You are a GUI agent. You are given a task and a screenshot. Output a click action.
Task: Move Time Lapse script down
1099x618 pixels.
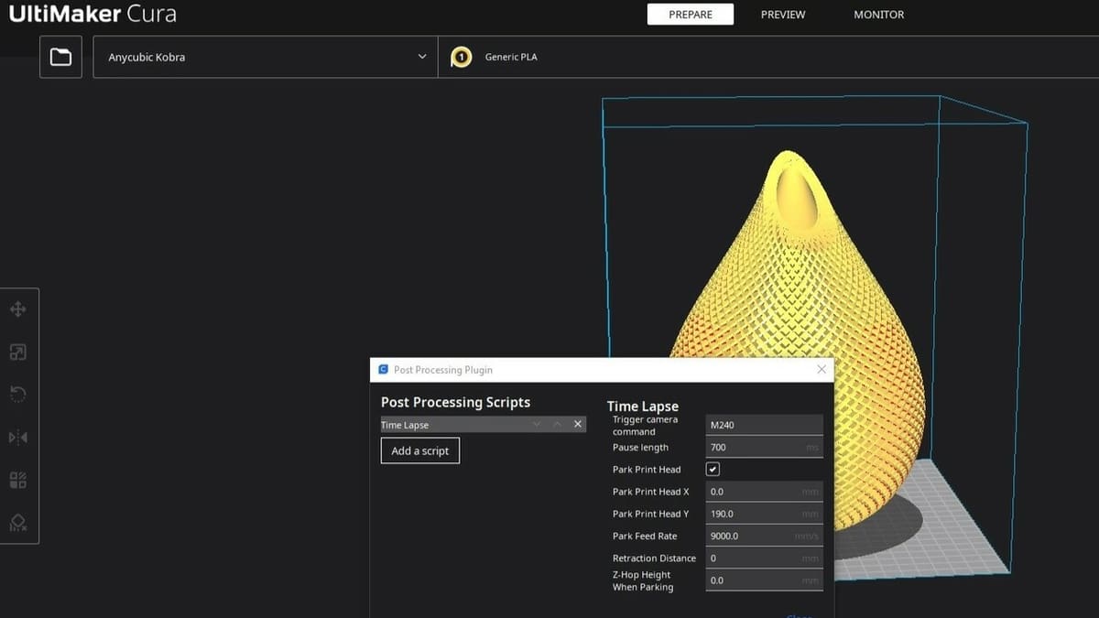[x=537, y=424]
